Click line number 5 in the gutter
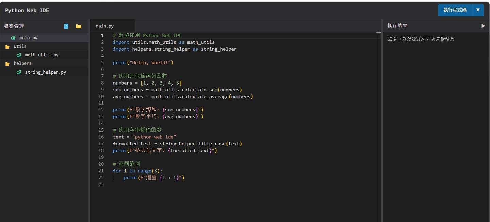 click(x=102, y=62)
